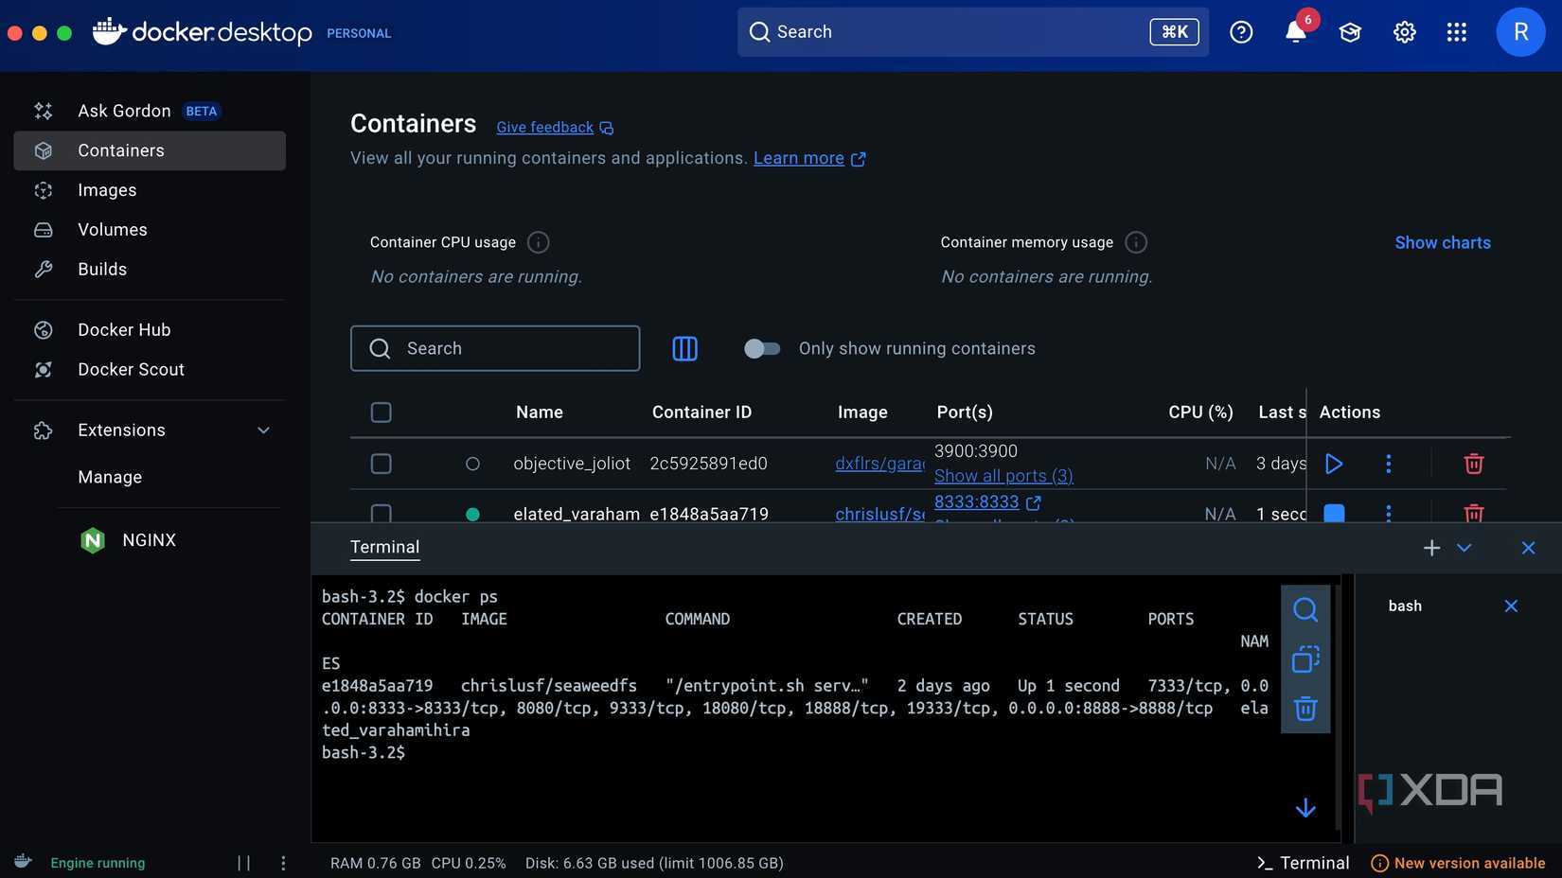
Task: Enable Only show running containers toggle
Action: click(x=761, y=348)
